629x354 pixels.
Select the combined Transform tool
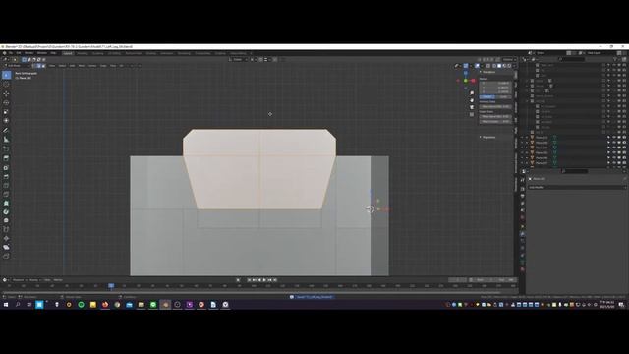coord(7,120)
